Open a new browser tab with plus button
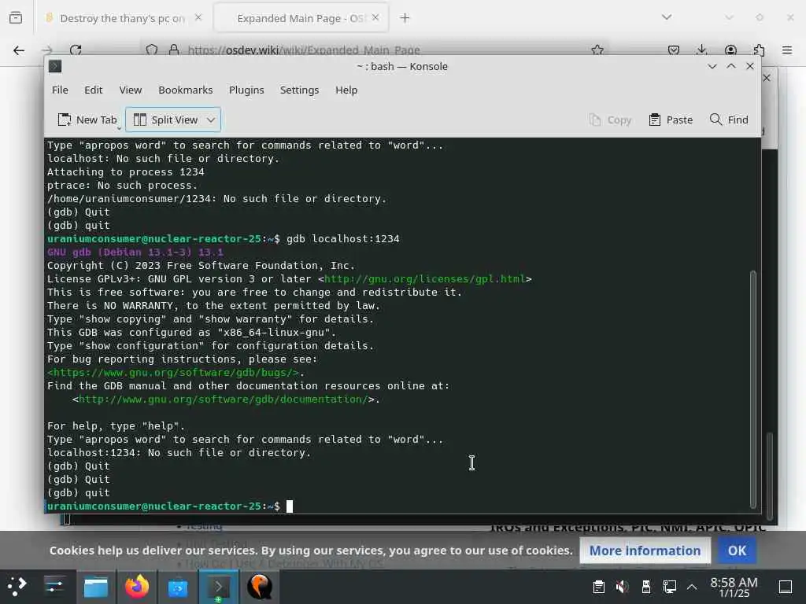 pos(405,18)
